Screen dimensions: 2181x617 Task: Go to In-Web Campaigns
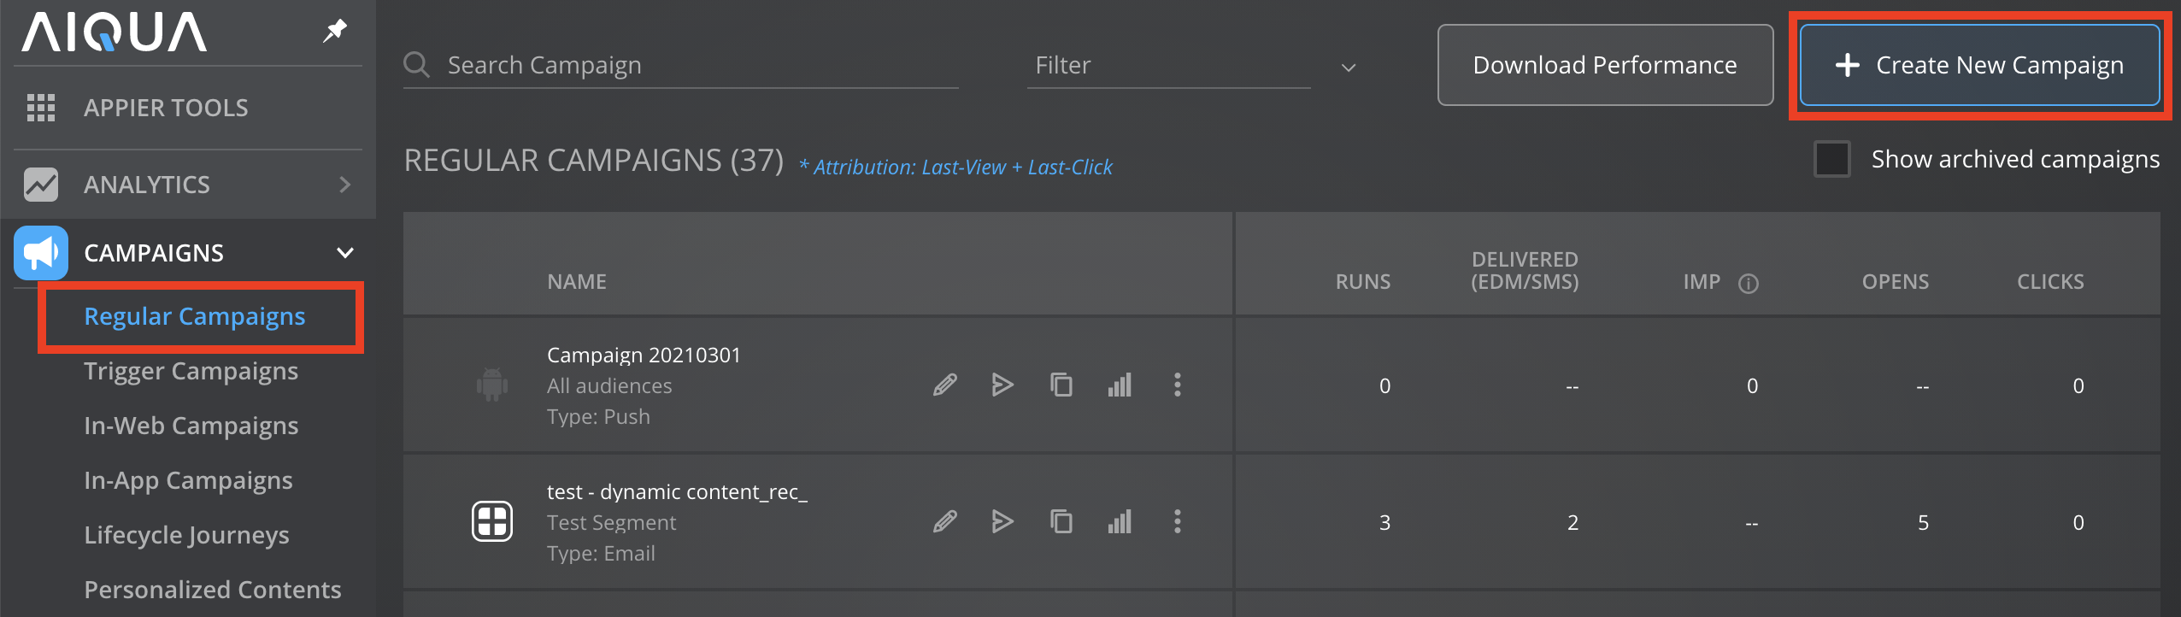pos(191,426)
